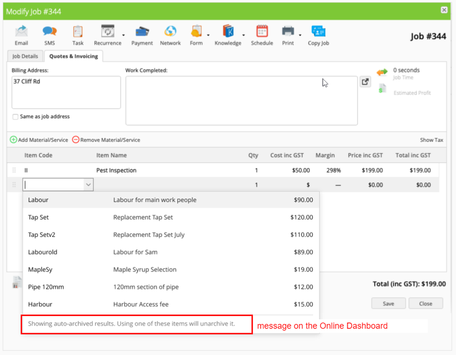Click the Item Code combo box input
The height and width of the screenshot is (355, 456).
tap(53, 185)
